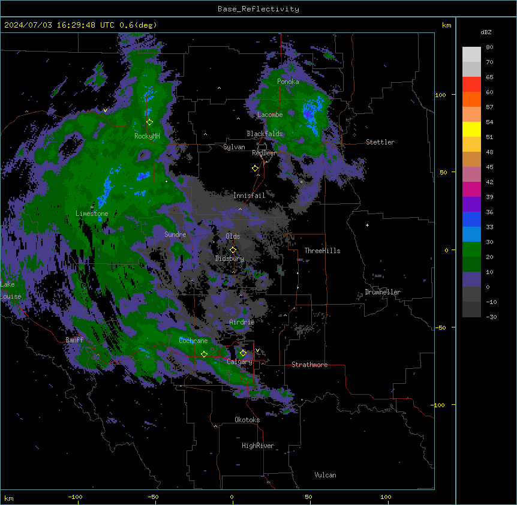The image size is (517, 505).
Task: Click the 65 value in dBZ legend
Action: [489, 77]
